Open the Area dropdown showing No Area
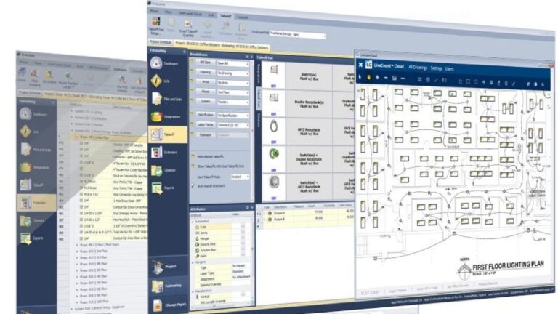The image size is (558, 314). (x=233, y=83)
